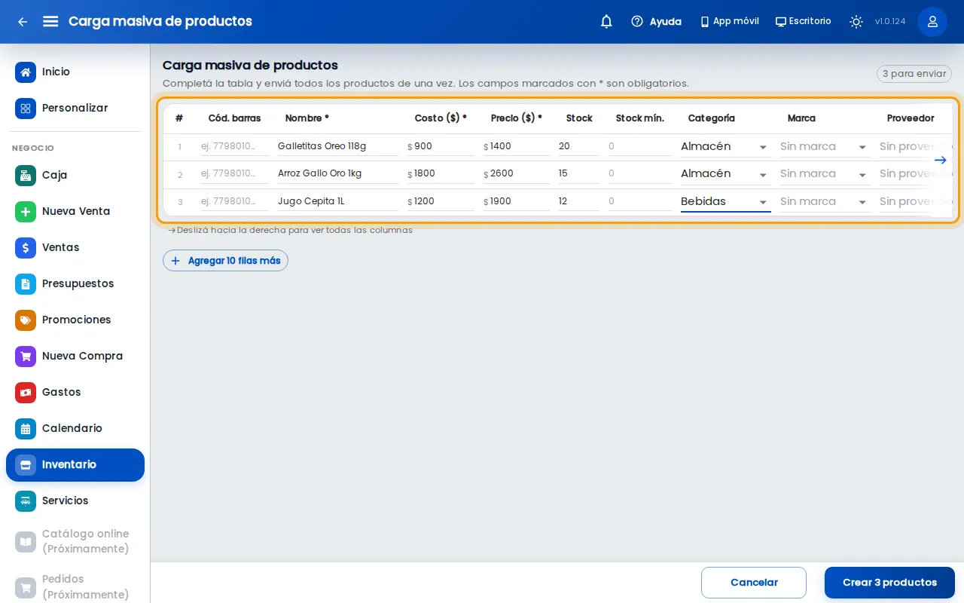Open Marca dropdown in Jugo Cepita row
Screen dimensions: 964x603
(825, 202)
